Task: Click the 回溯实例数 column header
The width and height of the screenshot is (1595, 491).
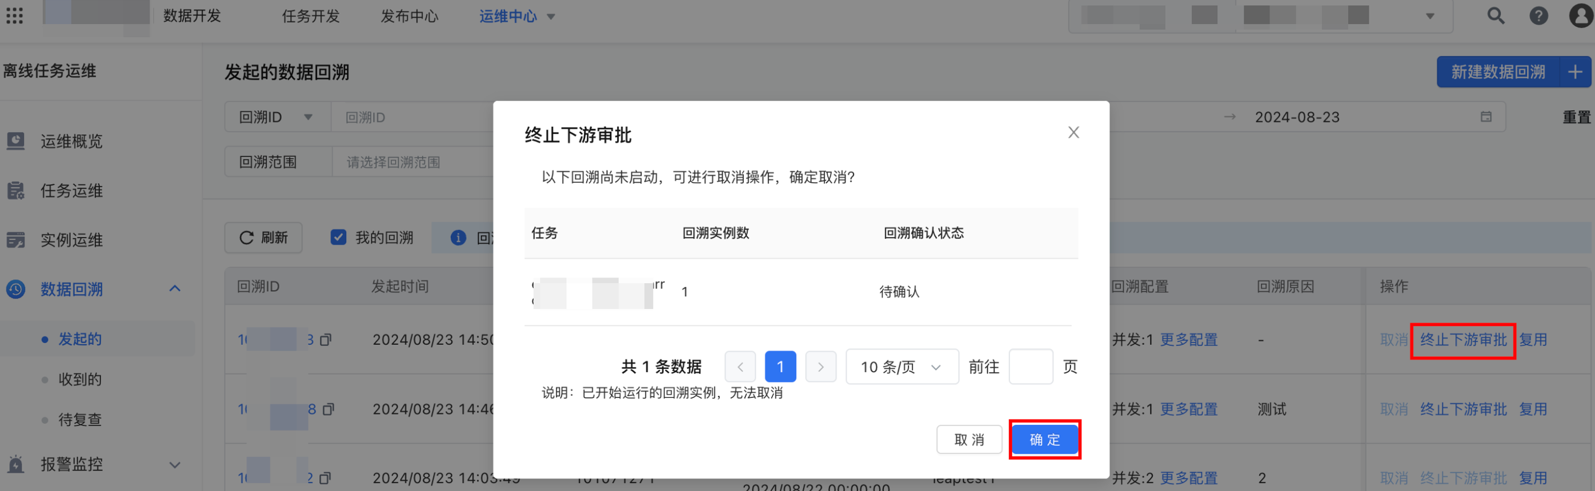Action: (715, 233)
